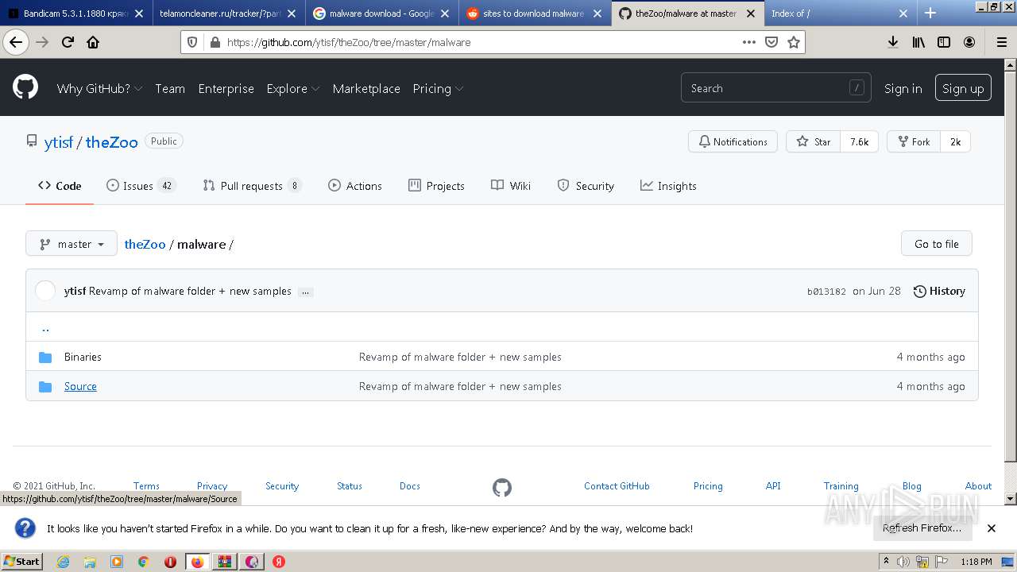The height and width of the screenshot is (572, 1017).
Task: Click the Source folder icon
Action: click(45, 386)
